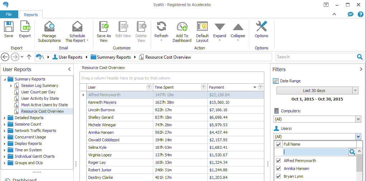This screenshot has height=181, width=366.
Task: Click Save As View icon
Action: pyautogui.click(x=104, y=26)
